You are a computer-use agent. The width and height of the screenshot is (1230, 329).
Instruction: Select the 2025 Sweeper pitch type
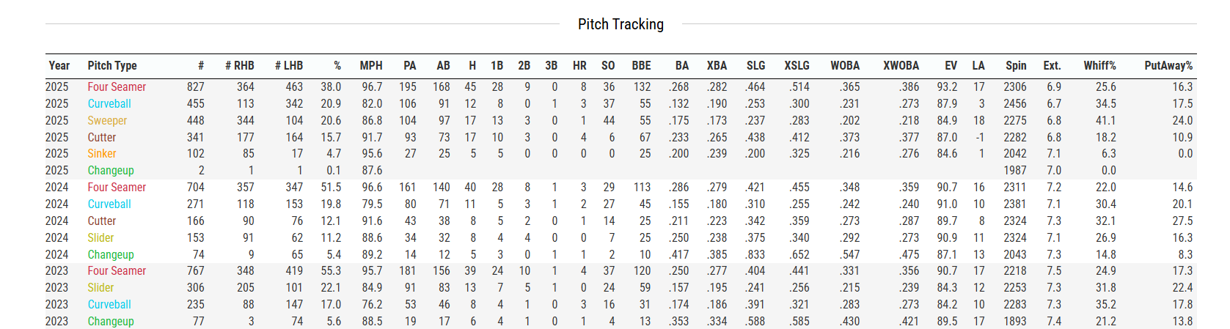click(x=107, y=121)
